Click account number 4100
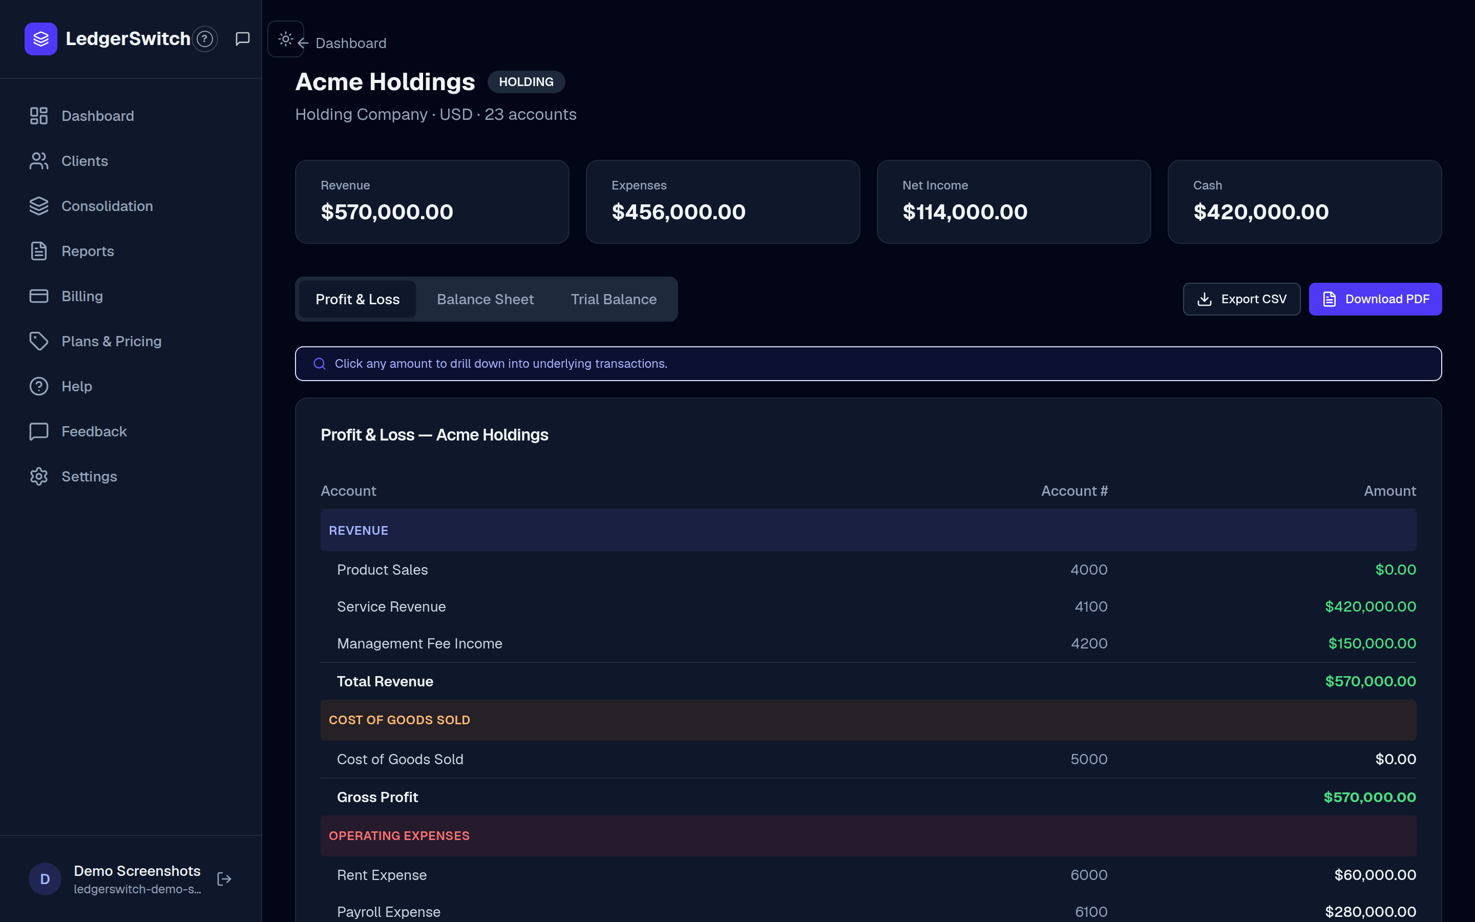Screen dimensions: 1475x922 (x=1090, y=607)
